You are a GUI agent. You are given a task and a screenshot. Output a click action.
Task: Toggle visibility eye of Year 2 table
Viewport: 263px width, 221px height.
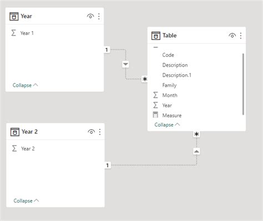[x=91, y=132]
